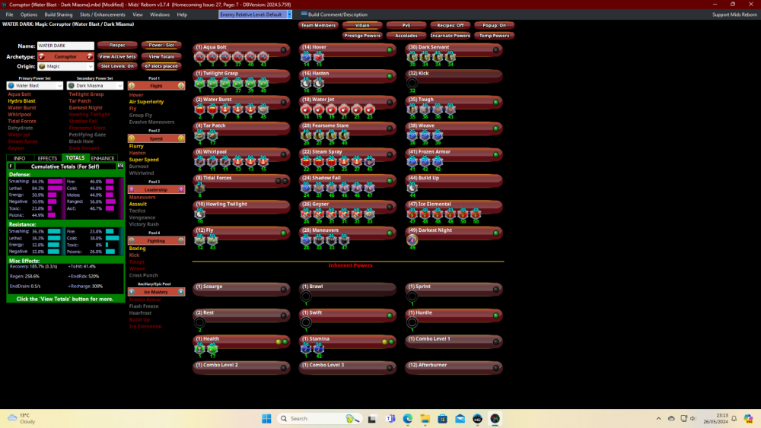Click the View Active Sets button
The width and height of the screenshot is (761, 428).
pyautogui.click(x=118, y=56)
